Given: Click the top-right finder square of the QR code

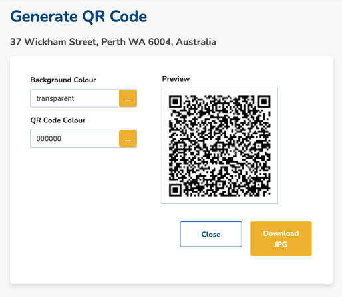Looking at the screenshot, I should point(264,102).
